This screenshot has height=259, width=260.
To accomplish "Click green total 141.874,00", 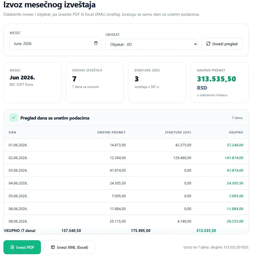I will tap(234, 158).
